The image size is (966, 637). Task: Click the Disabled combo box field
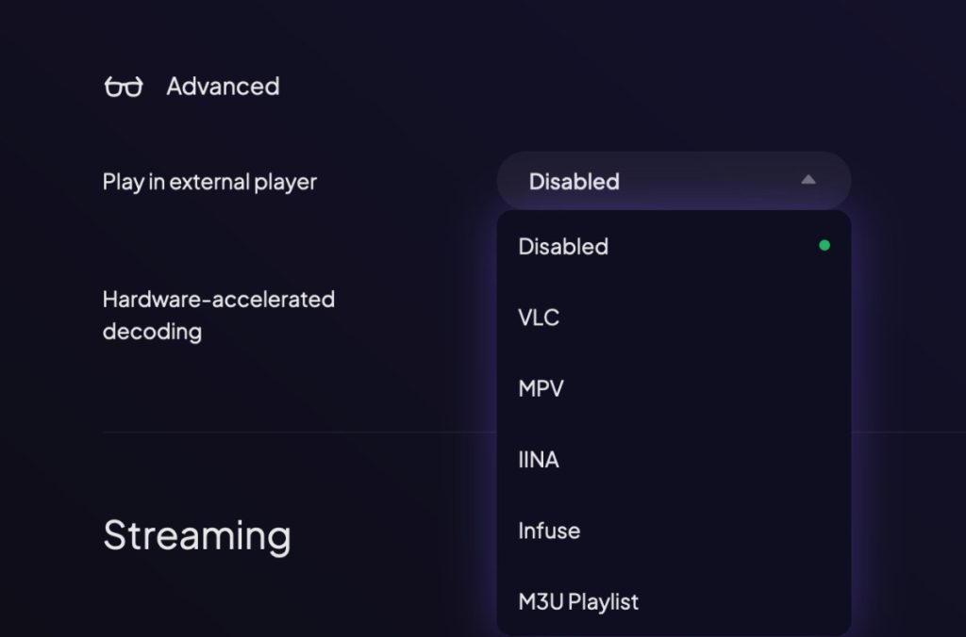coord(674,181)
